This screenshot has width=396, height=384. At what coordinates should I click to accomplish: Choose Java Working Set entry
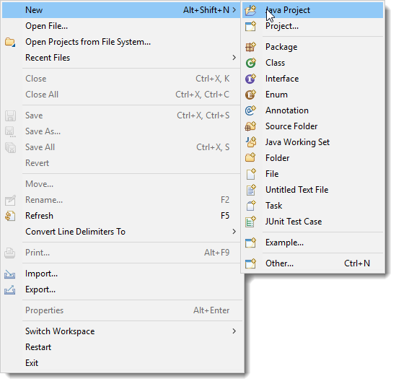click(x=312, y=142)
